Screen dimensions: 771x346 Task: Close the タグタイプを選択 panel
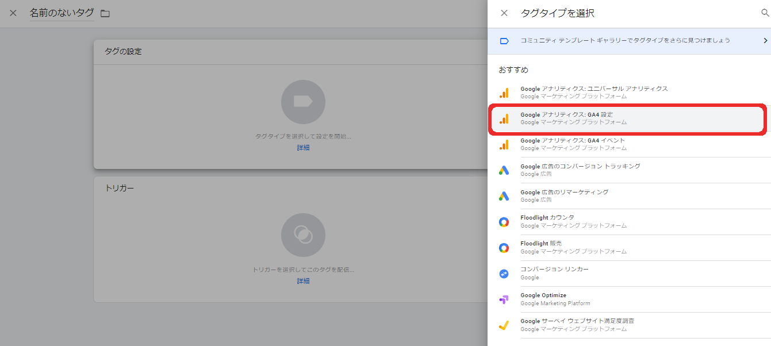[x=504, y=13]
